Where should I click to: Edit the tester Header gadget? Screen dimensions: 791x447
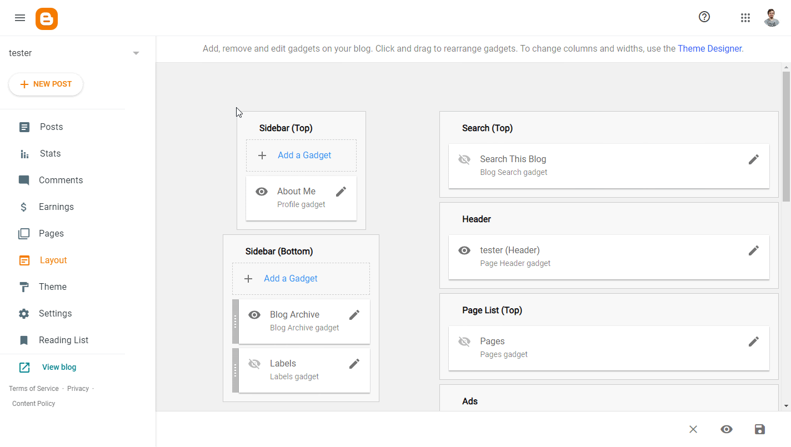point(754,250)
